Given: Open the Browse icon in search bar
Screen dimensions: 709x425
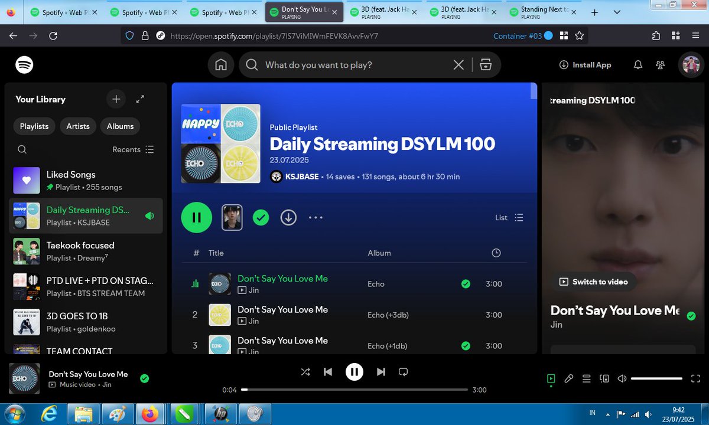Looking at the screenshot, I should point(486,65).
